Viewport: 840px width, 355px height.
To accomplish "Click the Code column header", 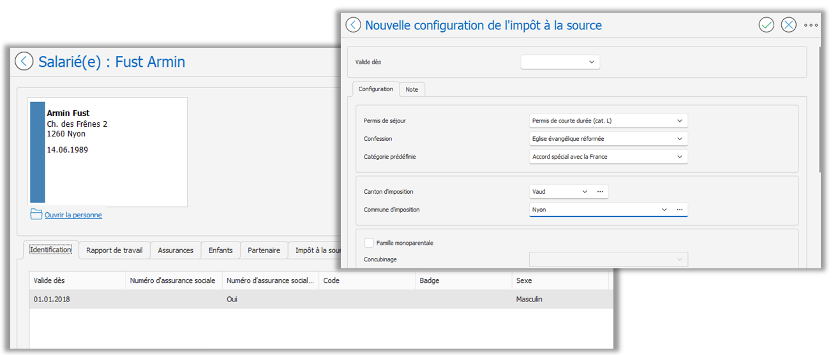I will tap(366, 280).
